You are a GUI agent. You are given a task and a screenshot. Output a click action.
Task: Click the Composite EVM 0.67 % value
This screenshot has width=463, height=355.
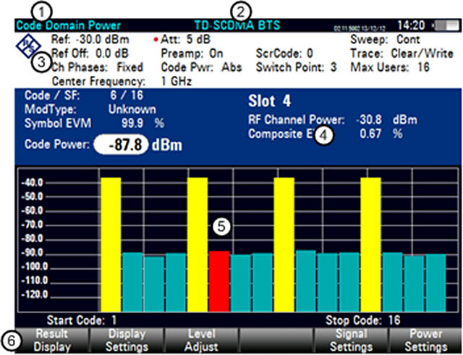pyautogui.click(x=381, y=134)
